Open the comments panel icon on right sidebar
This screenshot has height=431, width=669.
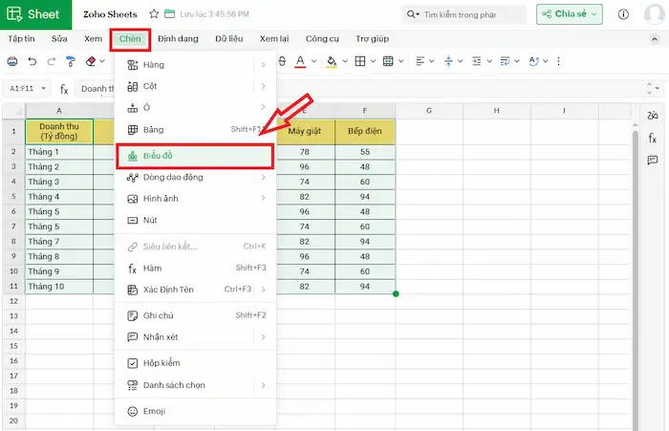point(653,160)
